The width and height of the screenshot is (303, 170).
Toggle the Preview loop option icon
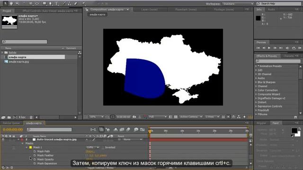click(294, 48)
